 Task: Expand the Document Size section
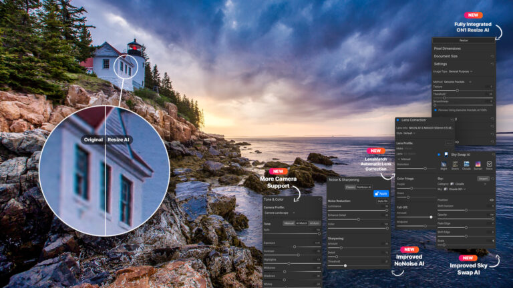[x=446, y=56]
